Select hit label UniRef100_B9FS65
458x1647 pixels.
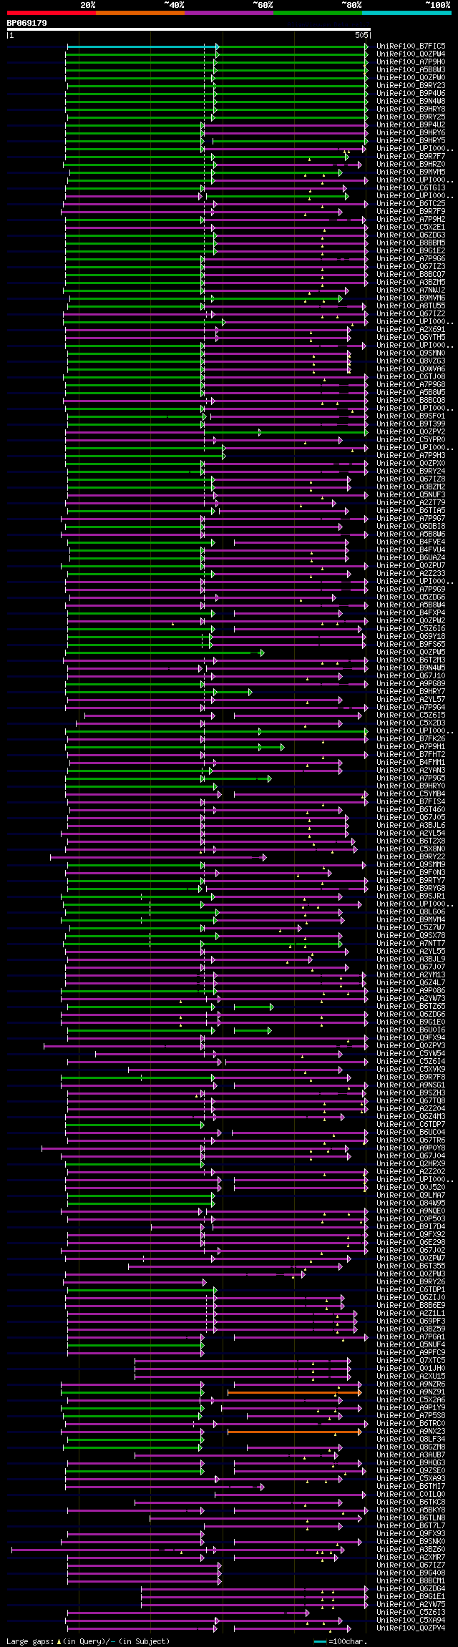(411, 644)
